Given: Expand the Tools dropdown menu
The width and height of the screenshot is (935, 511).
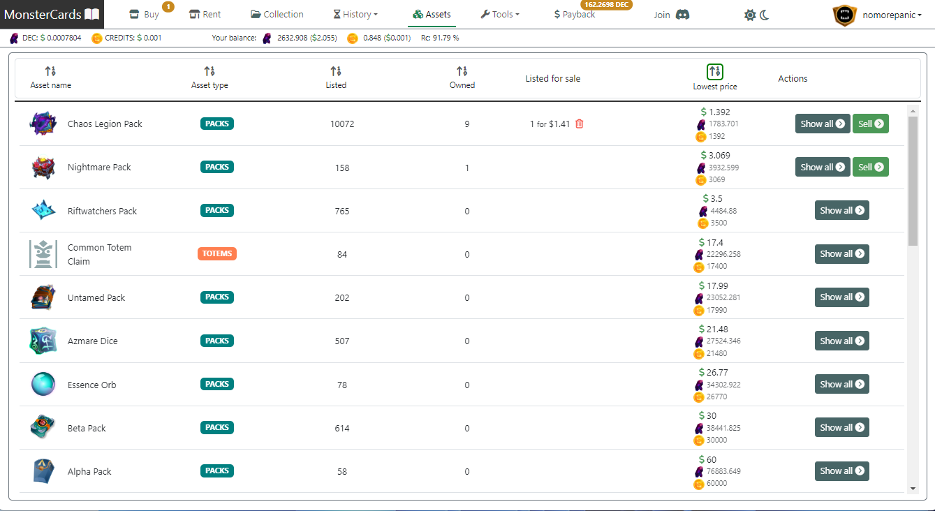Looking at the screenshot, I should (x=500, y=14).
